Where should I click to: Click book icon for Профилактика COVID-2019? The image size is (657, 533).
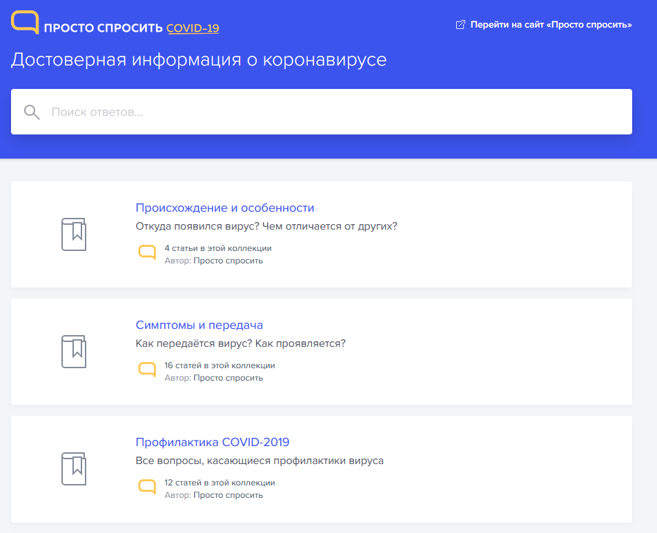[74, 469]
